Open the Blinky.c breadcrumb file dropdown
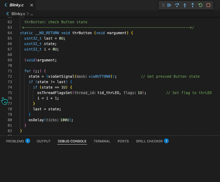220x182 pixels. [x=18, y=14]
